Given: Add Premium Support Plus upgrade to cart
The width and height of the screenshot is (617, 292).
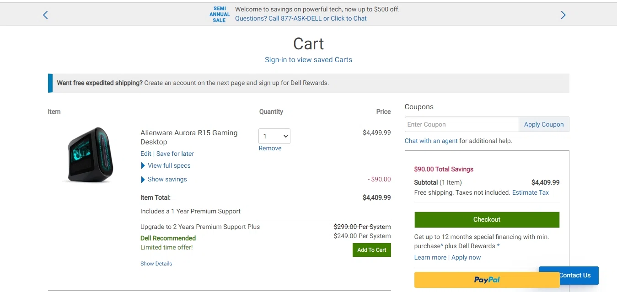Looking at the screenshot, I should 372,250.
